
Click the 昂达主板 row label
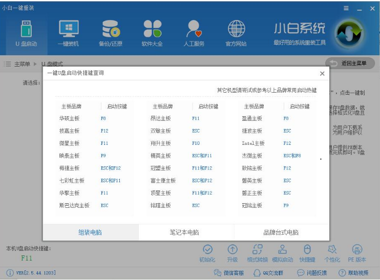tap(161, 118)
